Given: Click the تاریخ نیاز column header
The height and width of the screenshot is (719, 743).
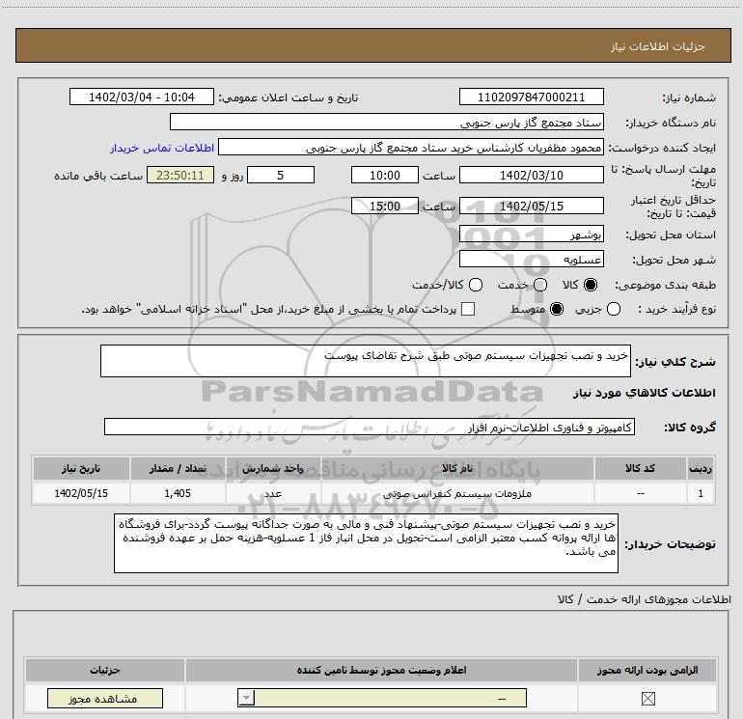Looking at the screenshot, I should coord(81,469).
